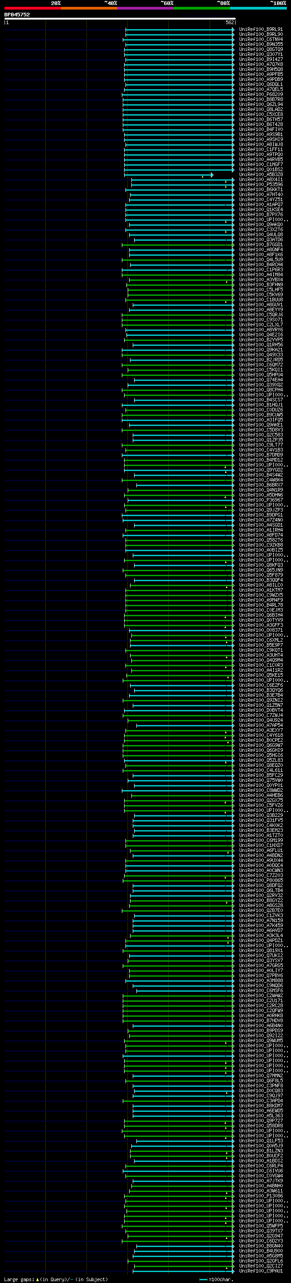Click the purple ~60% identity legend bar
The image size is (291, 1283).
click(x=146, y=8)
